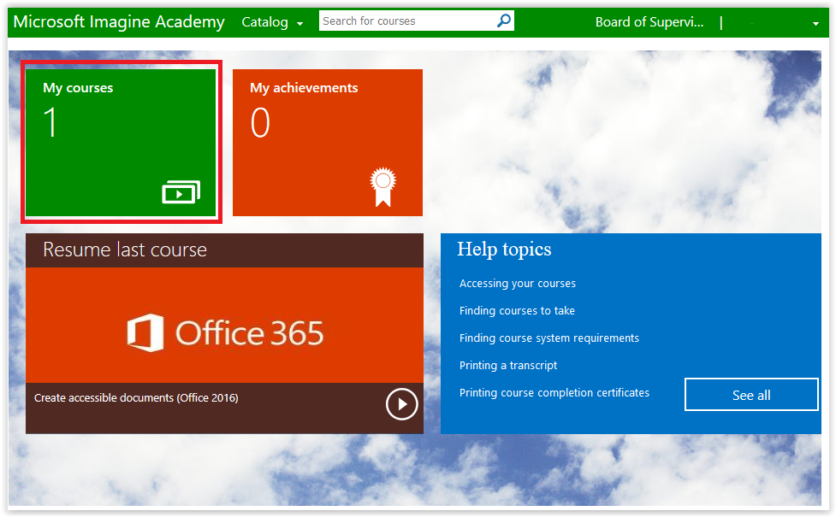
Task: Click the achievements count number 0
Action: click(x=260, y=122)
